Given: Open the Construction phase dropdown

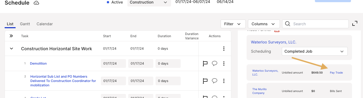Looking at the screenshot, I should coord(149,2).
